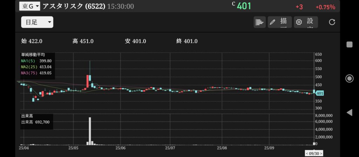
Task: Refresh the chart with reload icon
Action: 332,22
